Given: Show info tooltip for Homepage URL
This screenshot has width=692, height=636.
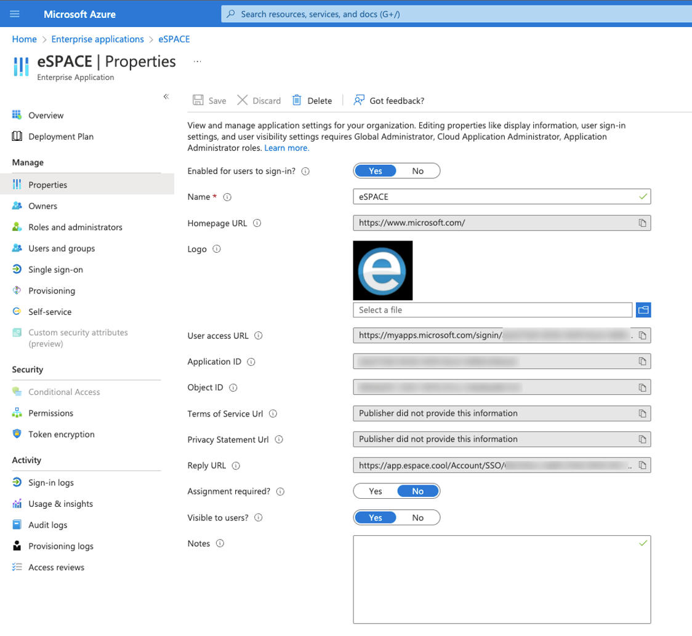Looking at the screenshot, I should 257,223.
